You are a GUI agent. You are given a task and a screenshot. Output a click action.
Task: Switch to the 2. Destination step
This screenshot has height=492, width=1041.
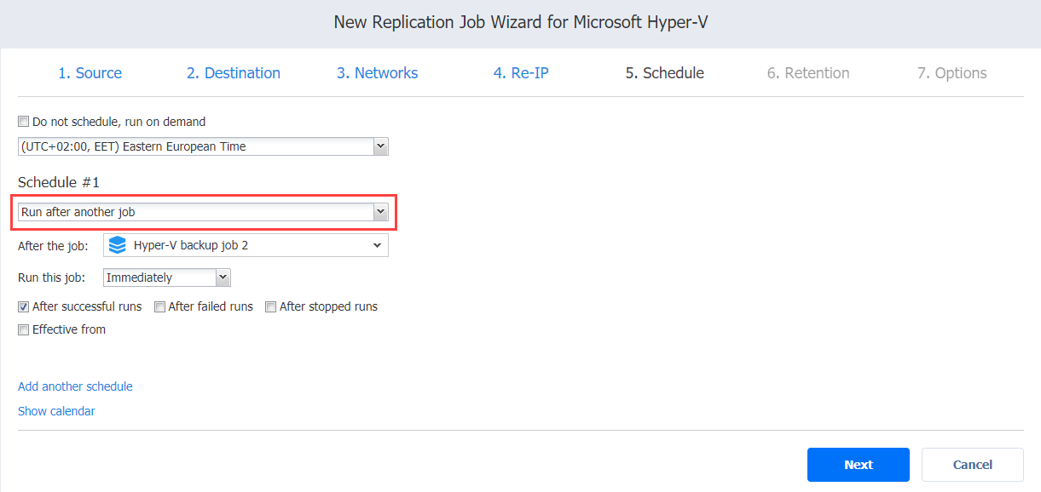(233, 73)
